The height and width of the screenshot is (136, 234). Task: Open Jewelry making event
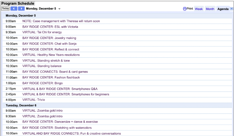(x=49, y=38)
